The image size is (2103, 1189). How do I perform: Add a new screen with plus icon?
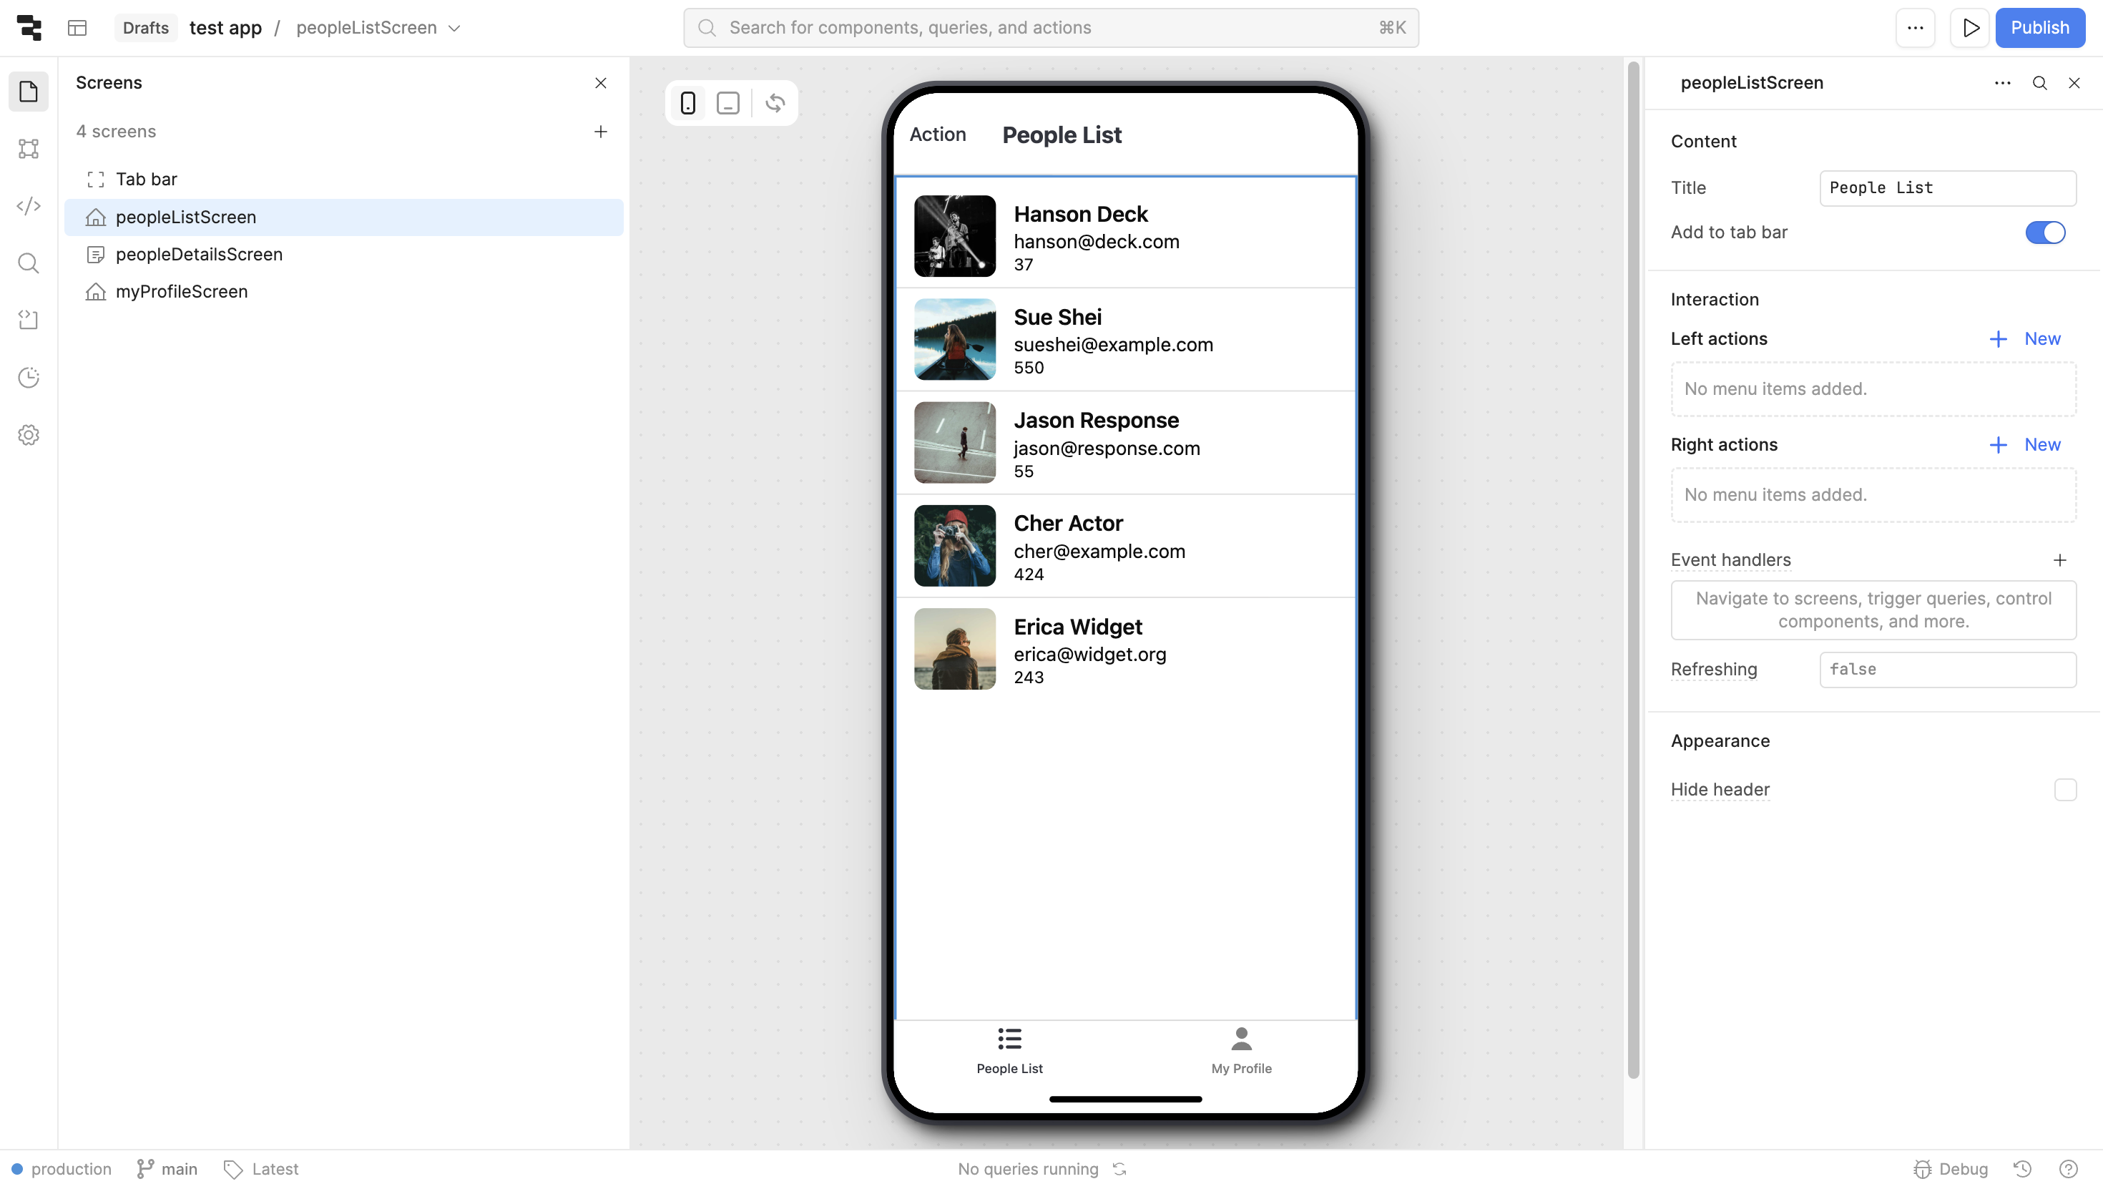pos(600,132)
